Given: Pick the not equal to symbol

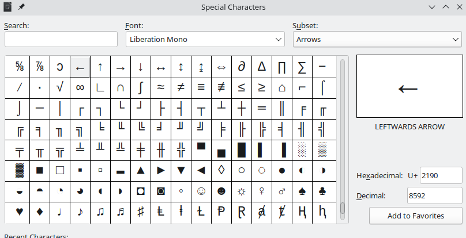Looking at the screenshot, I should (181, 88).
